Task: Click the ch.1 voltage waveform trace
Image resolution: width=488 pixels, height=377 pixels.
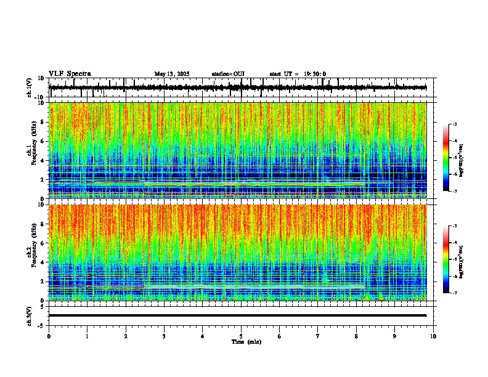Action: [x=237, y=87]
